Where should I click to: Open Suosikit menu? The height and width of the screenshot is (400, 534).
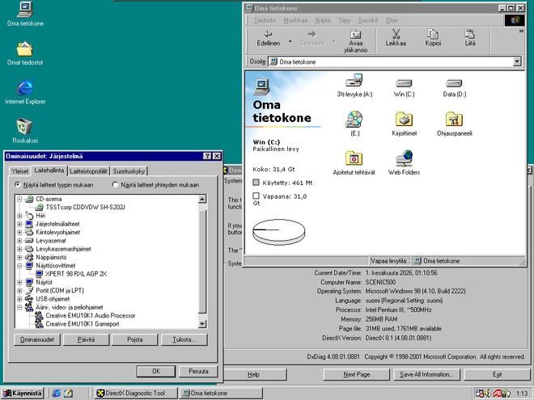(x=368, y=20)
